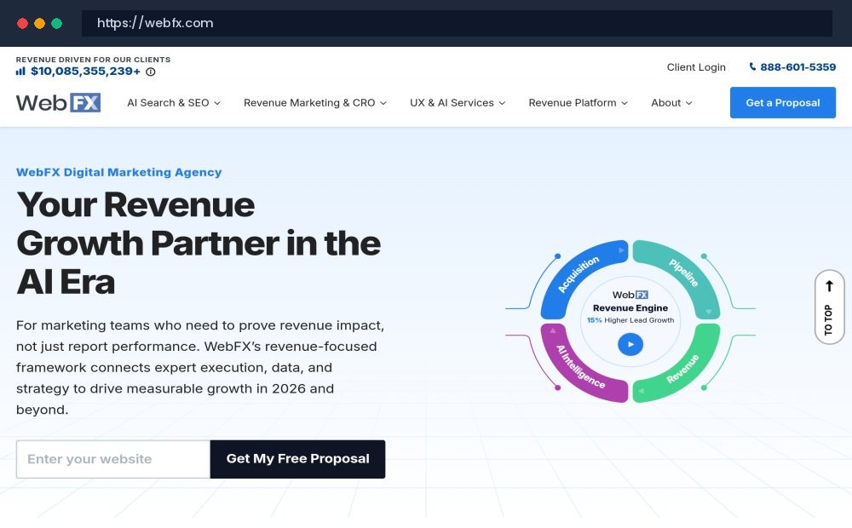Click the 15% Higher Lead Growth text
The image size is (852, 528).
pos(630,320)
